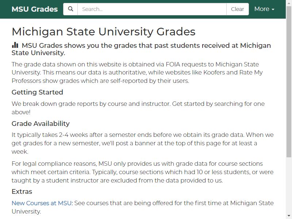Click the empty scrollbar track below the thumb

(289, 185)
